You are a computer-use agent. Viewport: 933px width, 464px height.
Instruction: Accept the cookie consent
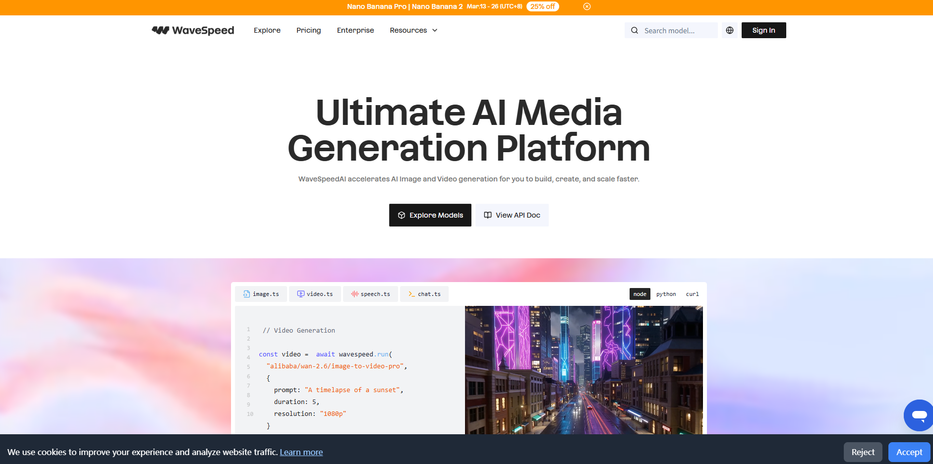(x=909, y=452)
